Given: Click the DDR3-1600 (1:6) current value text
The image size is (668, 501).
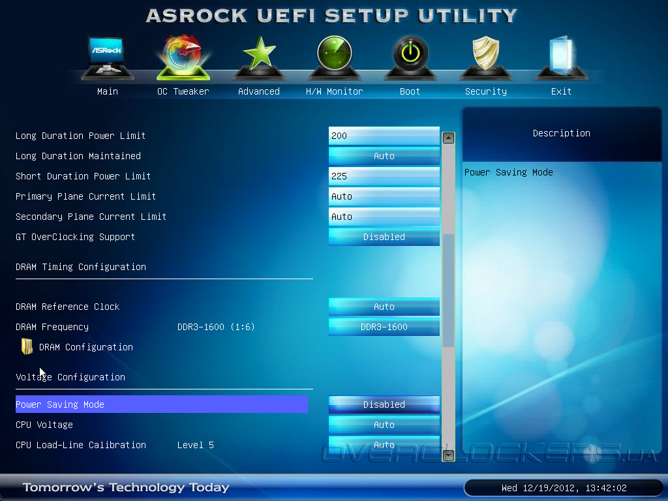Looking at the screenshot, I should point(216,327).
